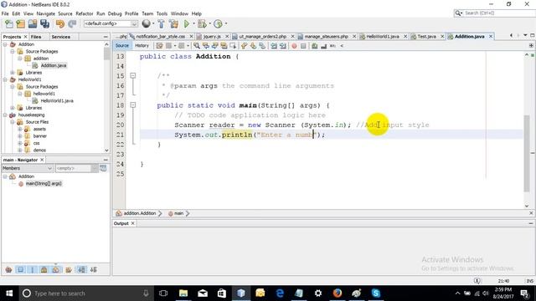Click main breadcrumb in editor footer
The height and width of the screenshot is (301, 536).
click(x=178, y=213)
